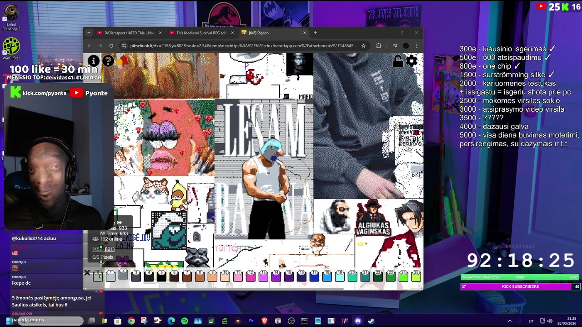Pick dark green palette color 22
This screenshot has height=327, width=582.
tap(378, 276)
